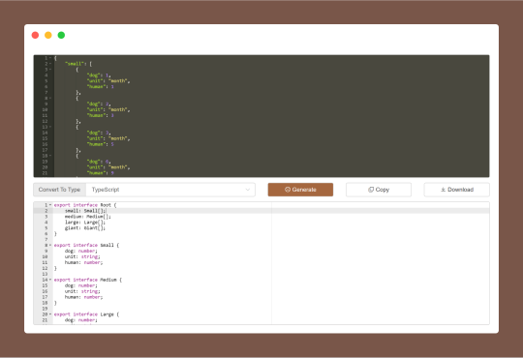Click the "dog": 3 line in JSON
This screenshot has width=523, height=358.
[99, 133]
